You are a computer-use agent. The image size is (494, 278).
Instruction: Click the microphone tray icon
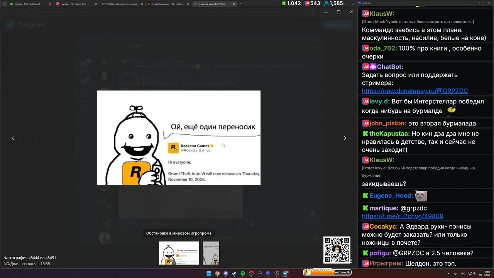coord(455,273)
